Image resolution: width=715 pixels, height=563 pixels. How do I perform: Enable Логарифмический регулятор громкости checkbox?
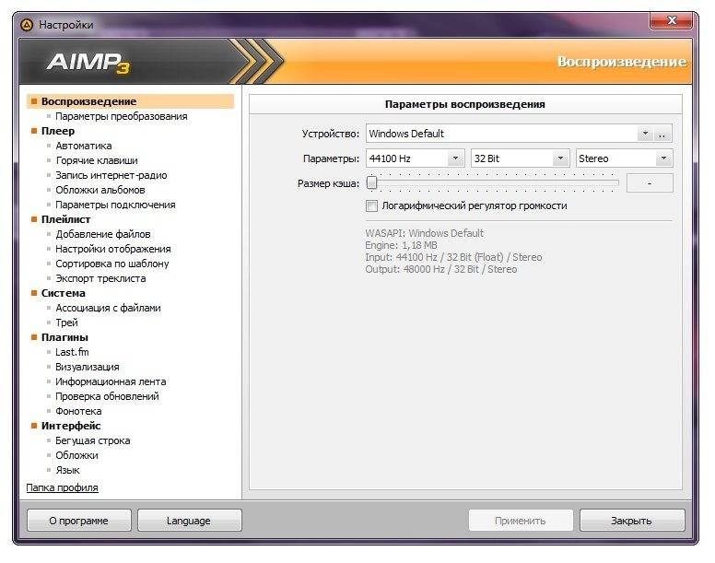(371, 205)
